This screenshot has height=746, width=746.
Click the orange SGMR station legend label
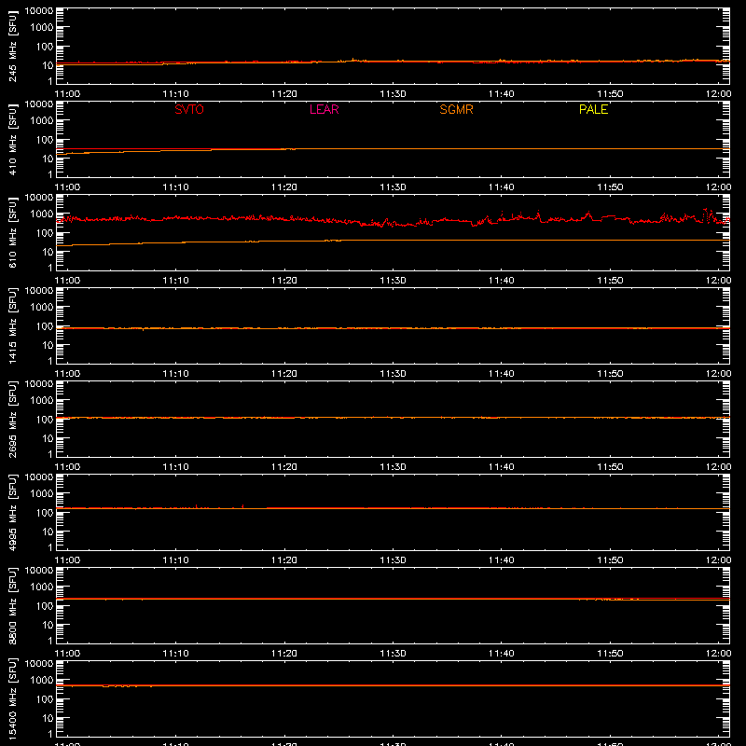pyautogui.click(x=456, y=109)
